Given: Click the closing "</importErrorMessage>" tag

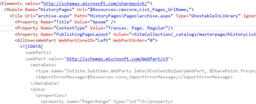Looking at the screenshot, I should click(x=205, y=77).
